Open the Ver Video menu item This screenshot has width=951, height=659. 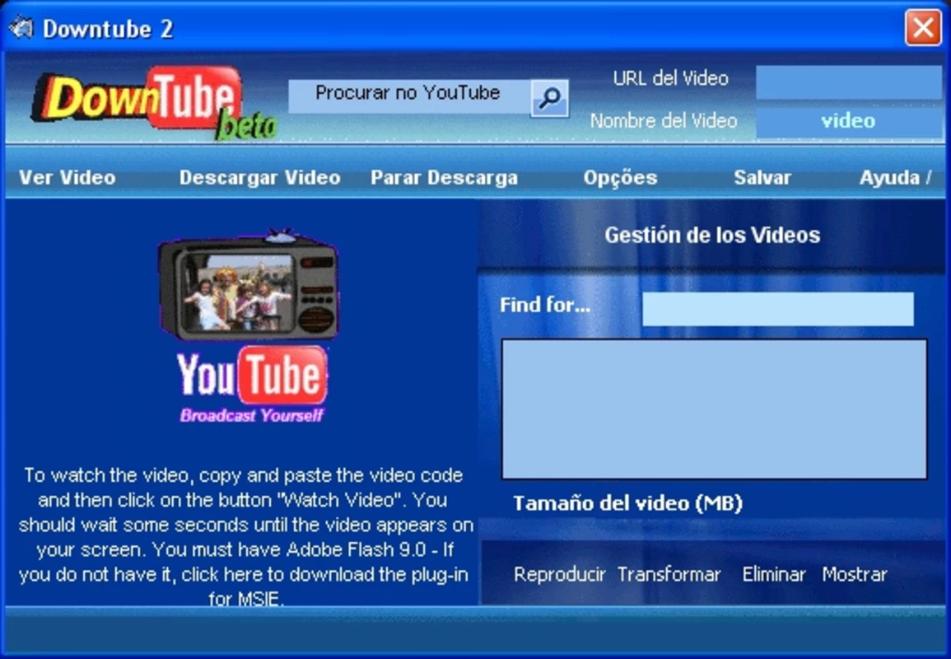click(68, 177)
